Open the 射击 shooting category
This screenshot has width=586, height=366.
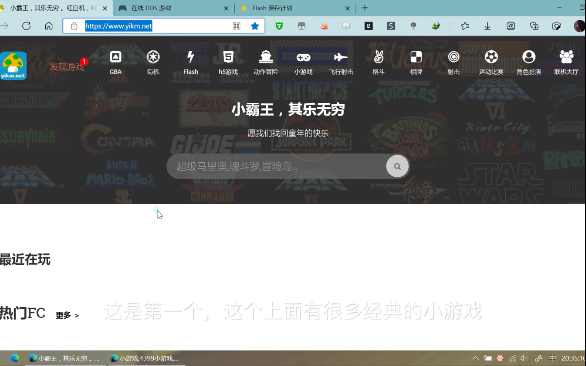tap(454, 63)
